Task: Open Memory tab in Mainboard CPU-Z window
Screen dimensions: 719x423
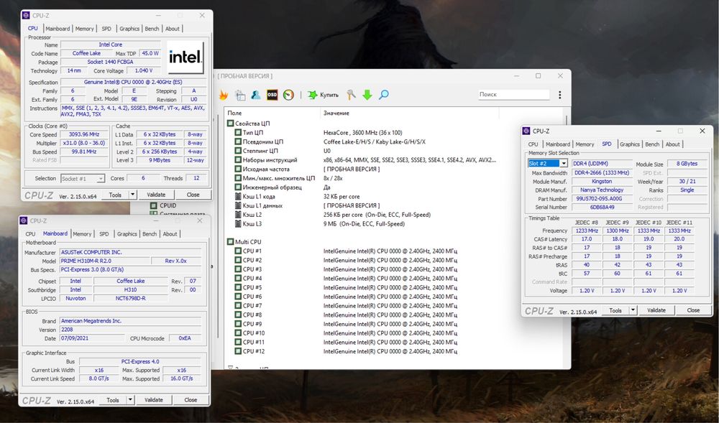Action: [x=82, y=233]
